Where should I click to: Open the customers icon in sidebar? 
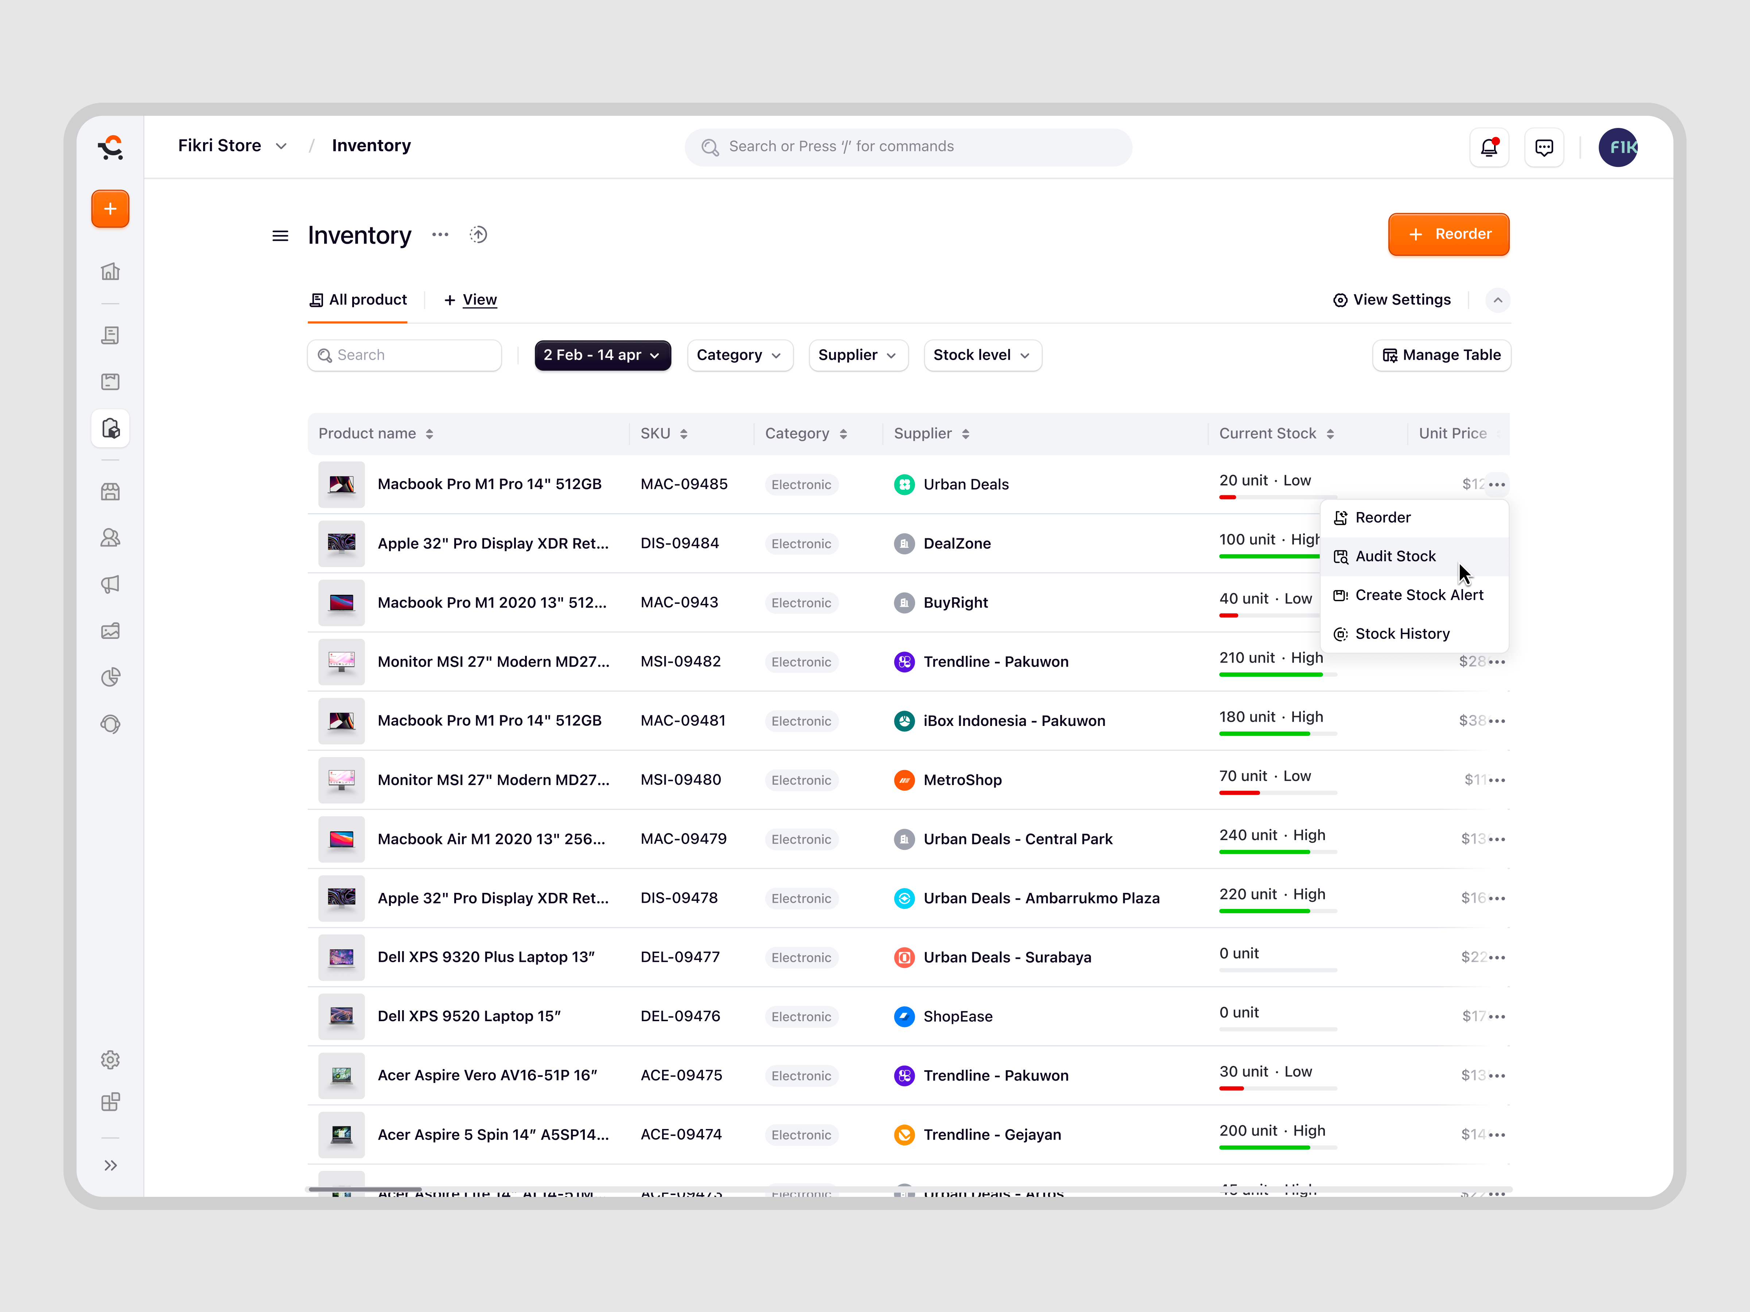110,538
